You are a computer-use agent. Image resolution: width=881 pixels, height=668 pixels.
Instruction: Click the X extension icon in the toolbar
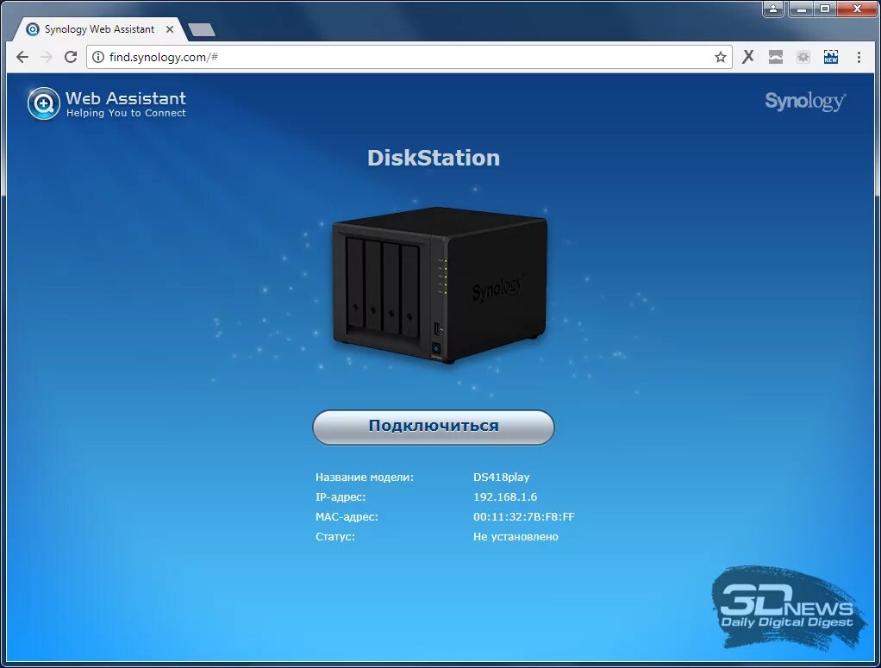pyautogui.click(x=747, y=57)
